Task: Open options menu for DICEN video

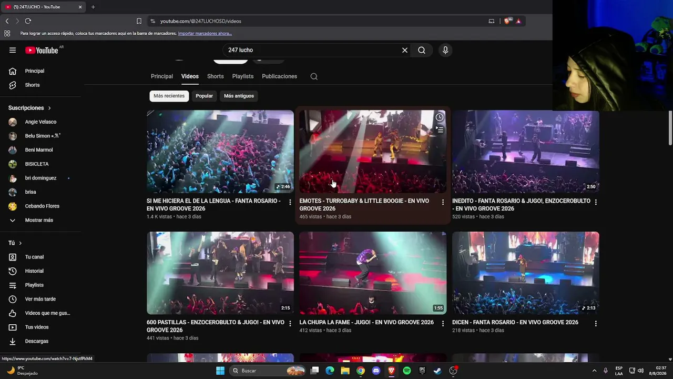Action: [x=596, y=324]
